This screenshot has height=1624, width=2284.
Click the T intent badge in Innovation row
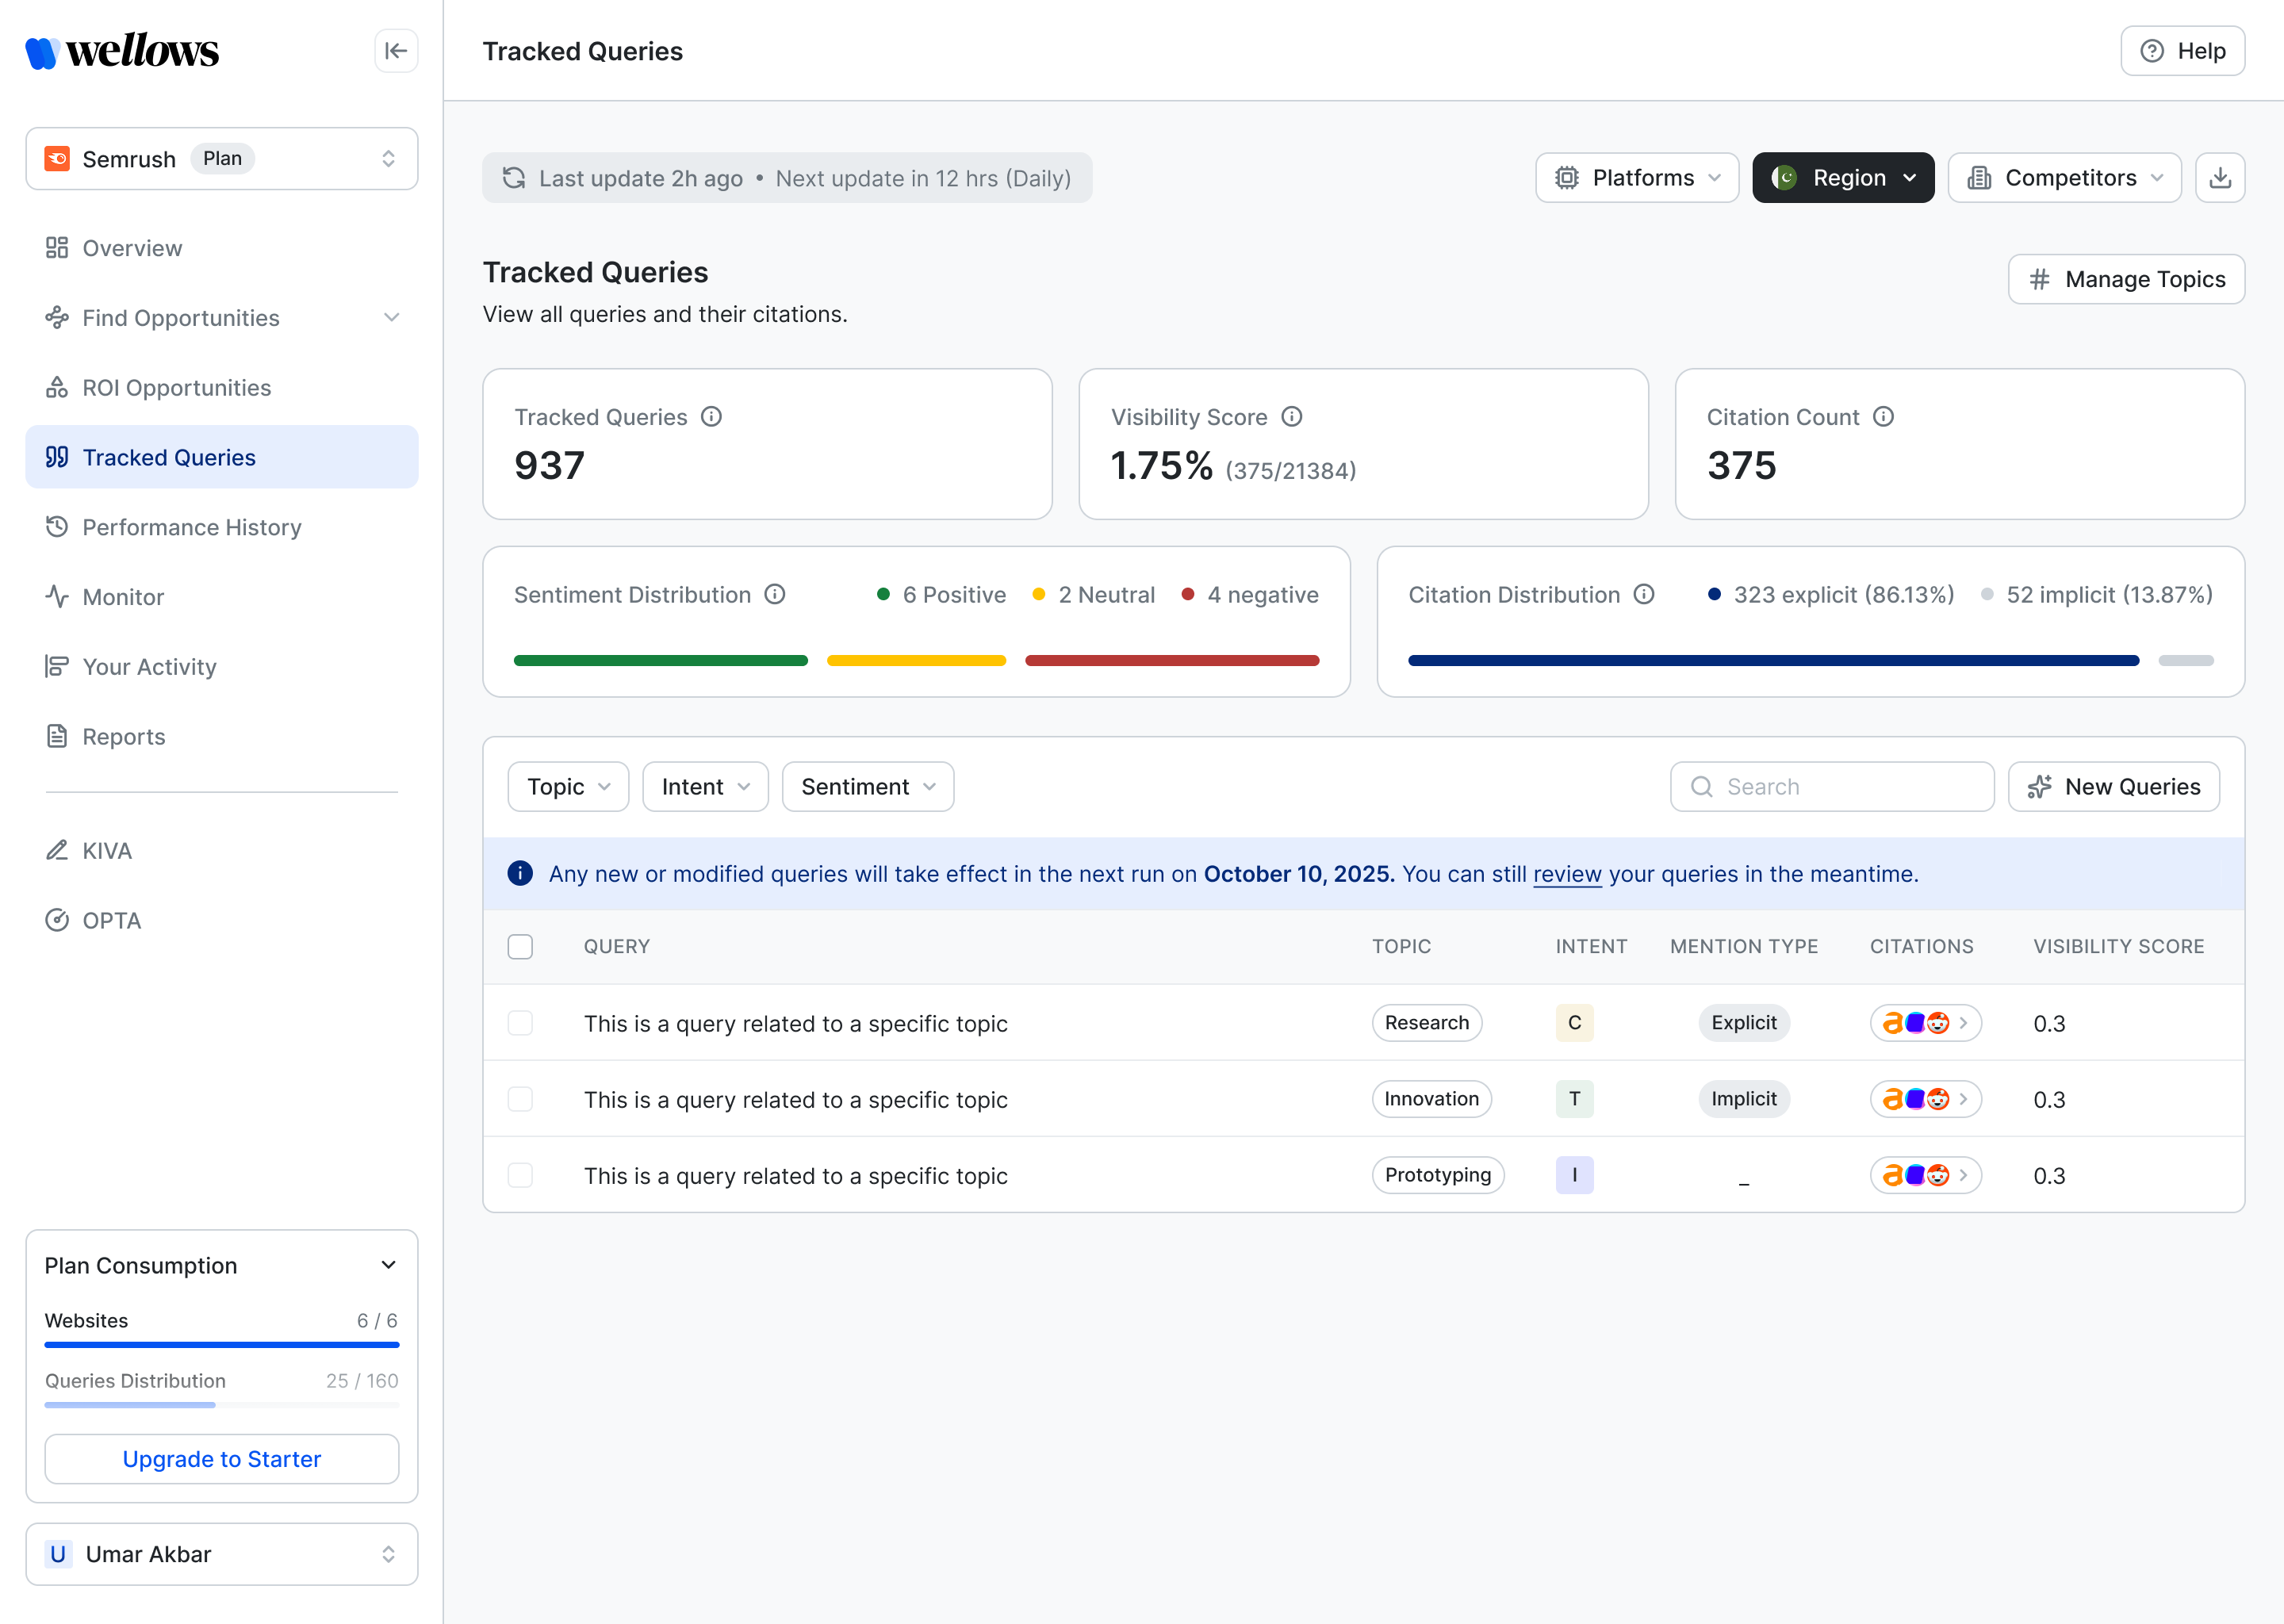coord(1574,1099)
